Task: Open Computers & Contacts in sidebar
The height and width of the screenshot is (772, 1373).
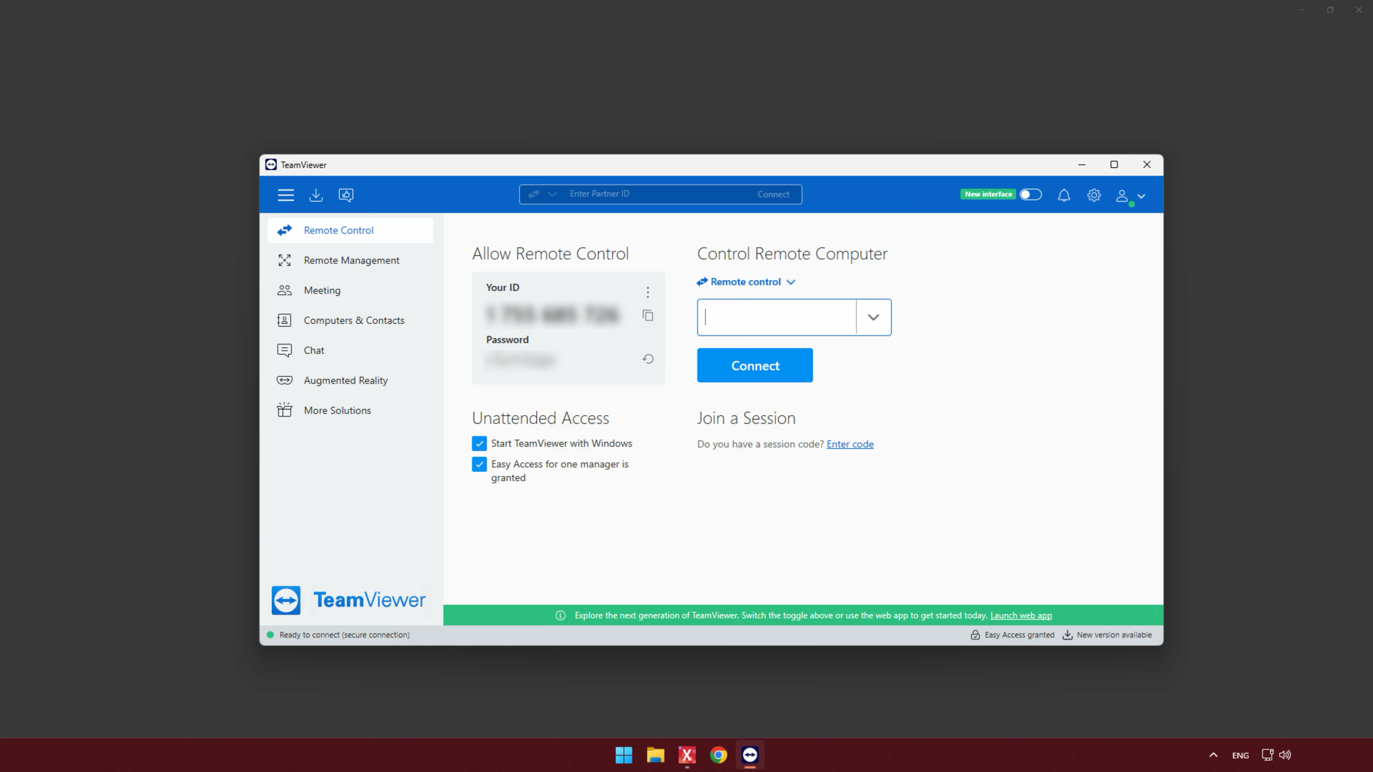Action: pyautogui.click(x=350, y=320)
